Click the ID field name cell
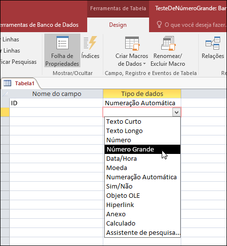 [x=56, y=103]
